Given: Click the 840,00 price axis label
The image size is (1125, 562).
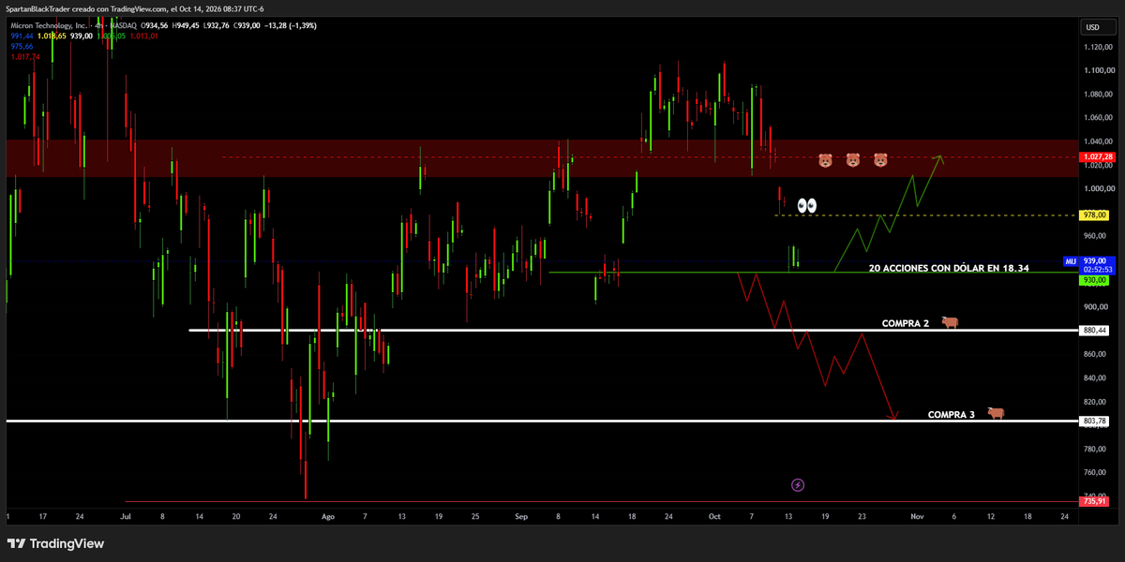Looking at the screenshot, I should pyautogui.click(x=1095, y=377).
